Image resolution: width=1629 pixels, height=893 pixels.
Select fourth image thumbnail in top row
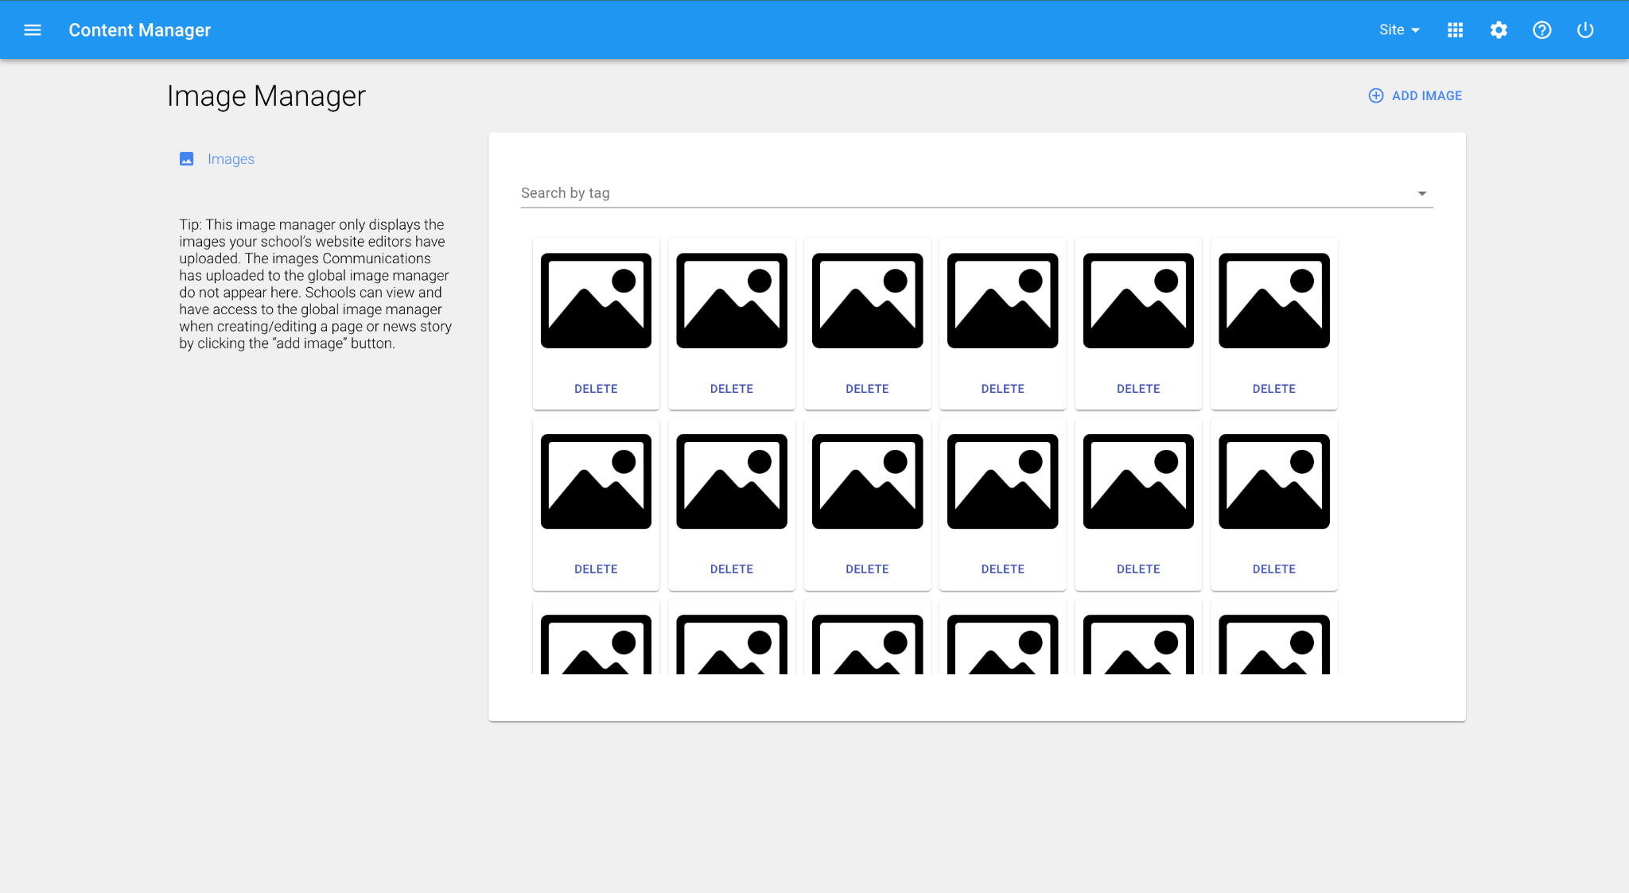[1002, 301]
